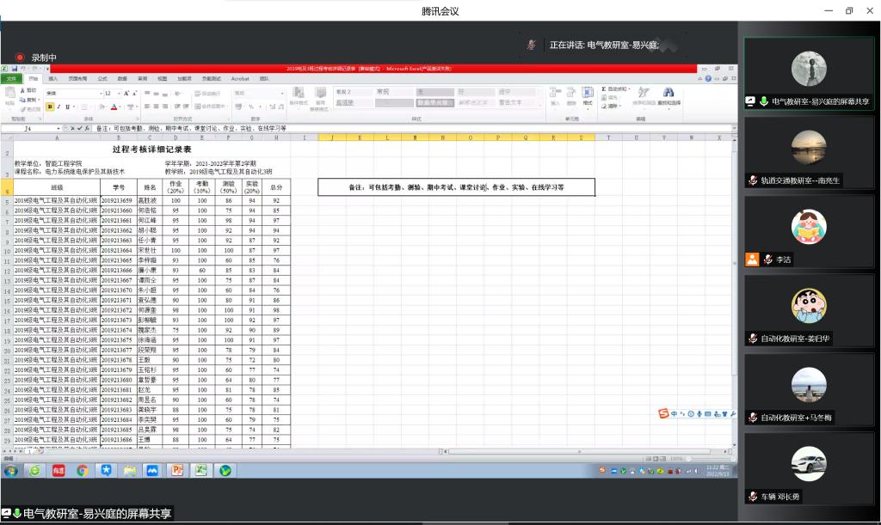
Task: Click the Chrome icon in the taskbar
Action: tap(83, 470)
